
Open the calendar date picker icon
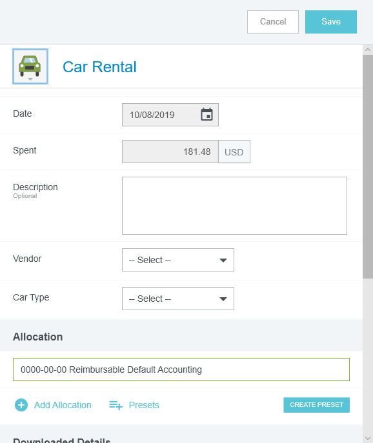[207, 114]
